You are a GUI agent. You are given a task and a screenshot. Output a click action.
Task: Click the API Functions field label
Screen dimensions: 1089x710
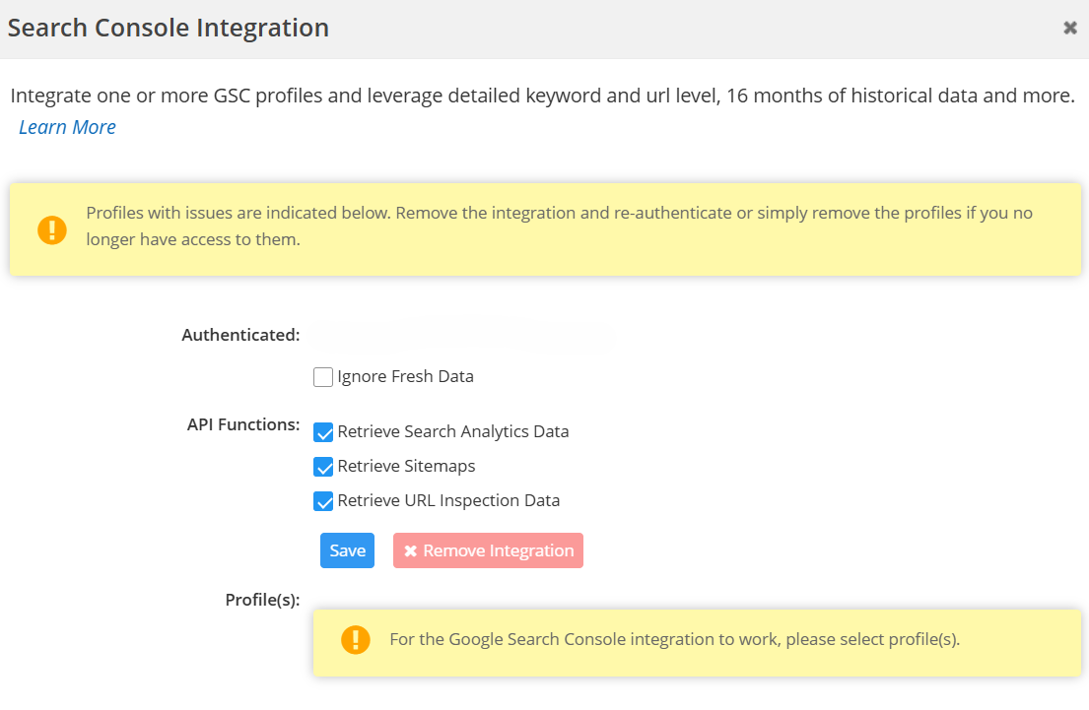(243, 424)
